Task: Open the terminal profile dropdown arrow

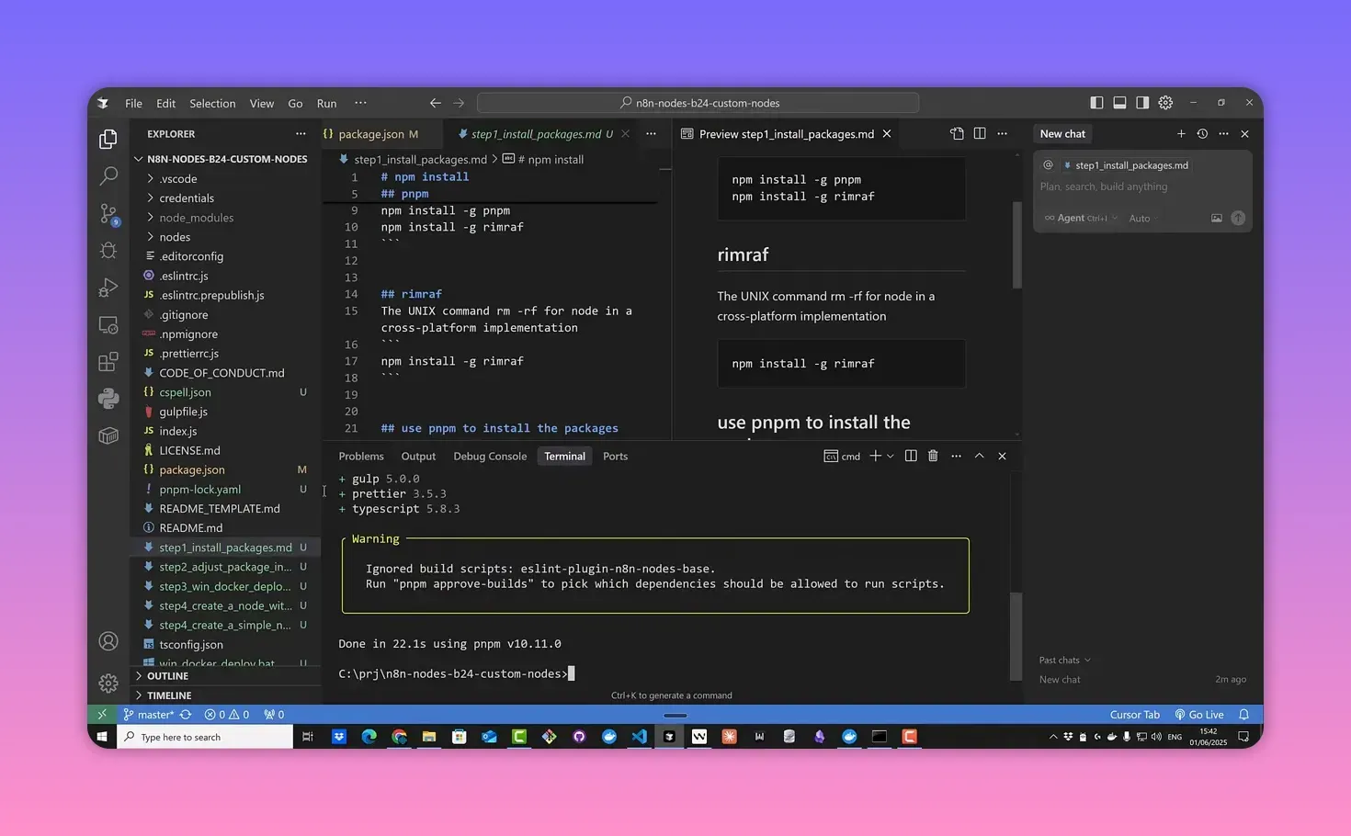Action: pyautogui.click(x=889, y=455)
